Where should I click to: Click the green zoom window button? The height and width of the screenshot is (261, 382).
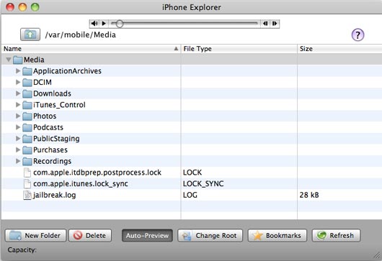[x=35, y=7]
